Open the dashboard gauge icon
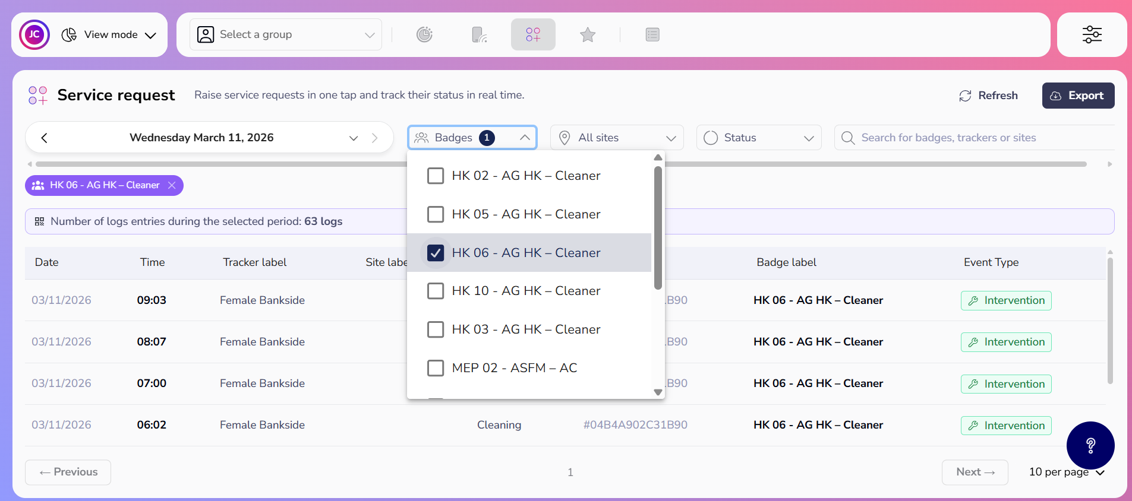Screen dimensions: 1132x501 (424, 34)
